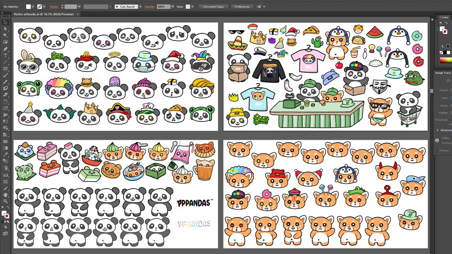
Task: Click the Opacity 100% input field
Action: [163, 7]
